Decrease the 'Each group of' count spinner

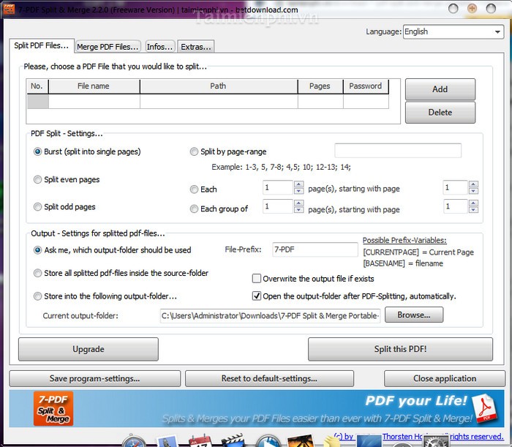click(298, 210)
